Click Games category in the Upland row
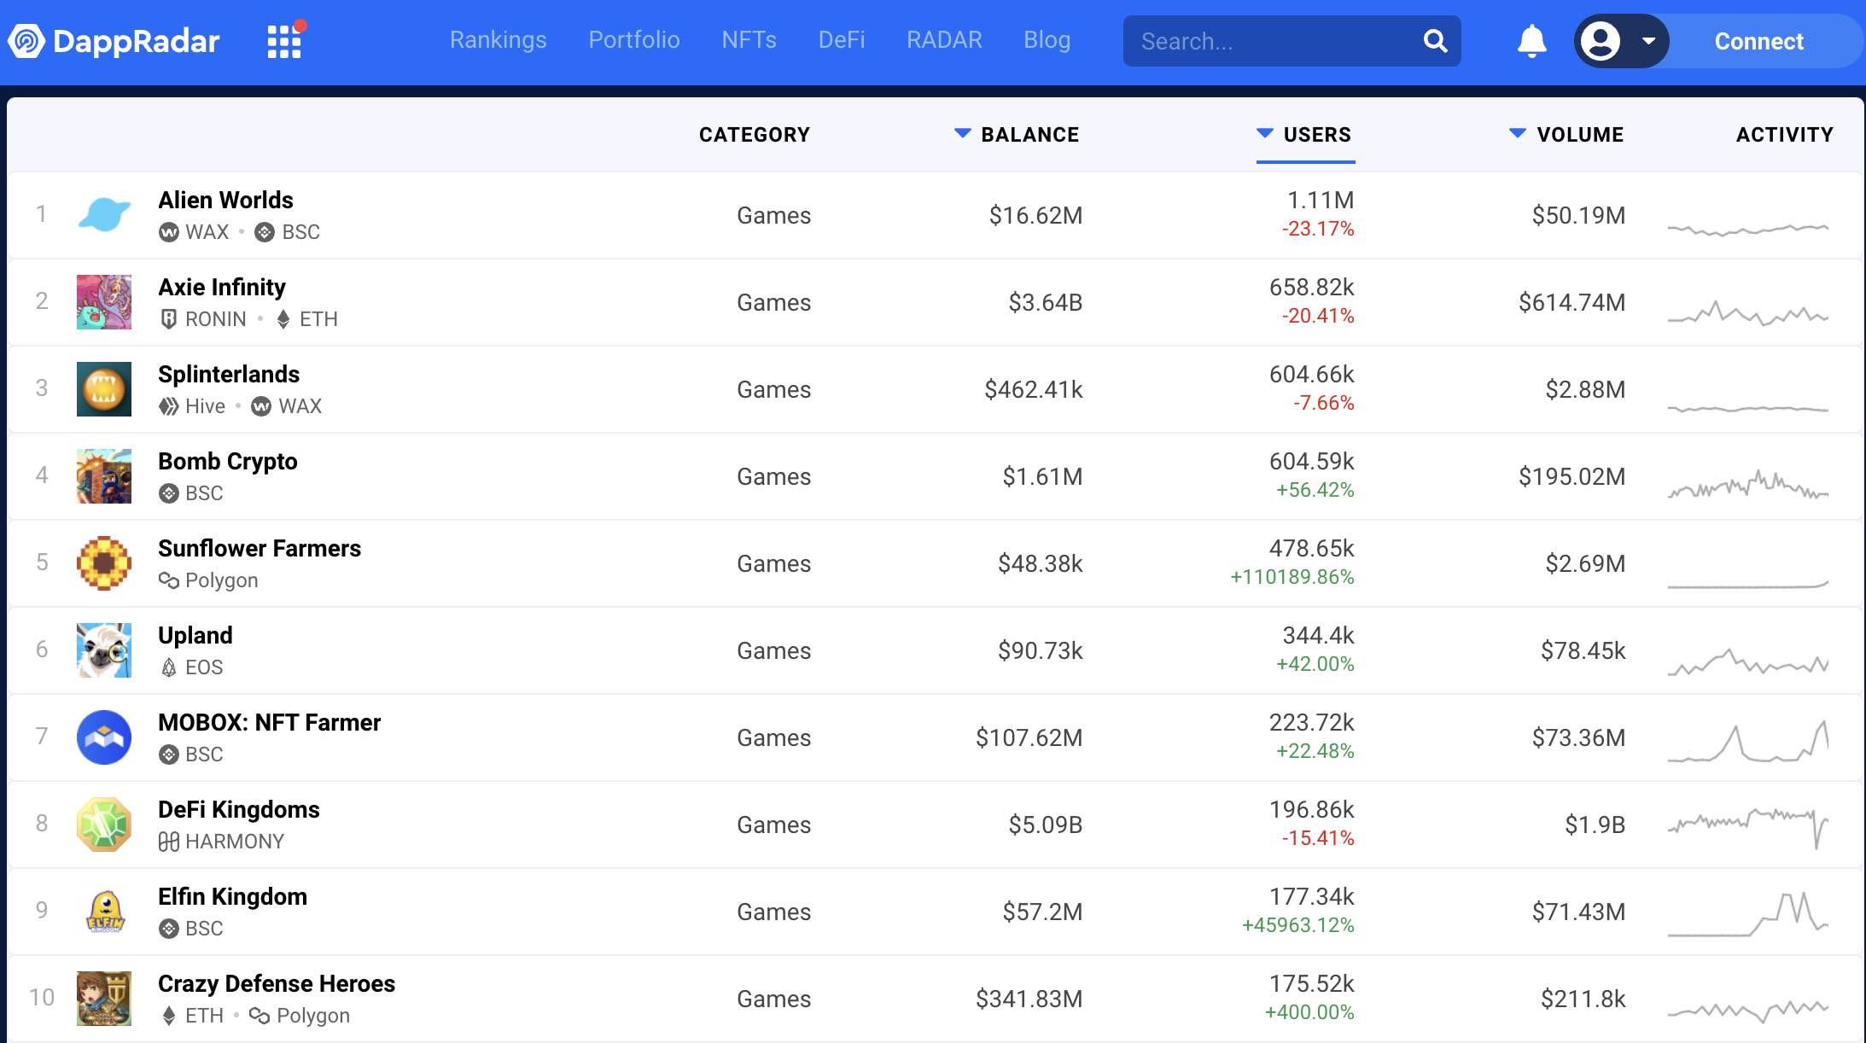The height and width of the screenshot is (1043, 1866). pos(773,650)
